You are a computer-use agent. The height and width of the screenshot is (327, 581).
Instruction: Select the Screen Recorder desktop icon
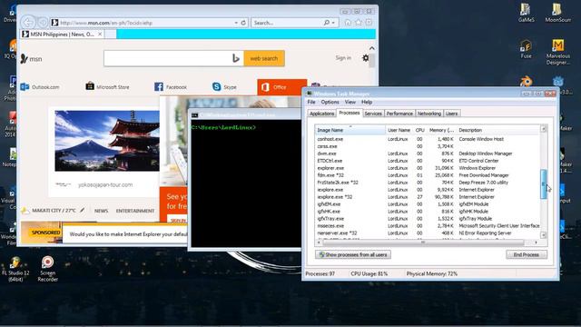[47, 269]
